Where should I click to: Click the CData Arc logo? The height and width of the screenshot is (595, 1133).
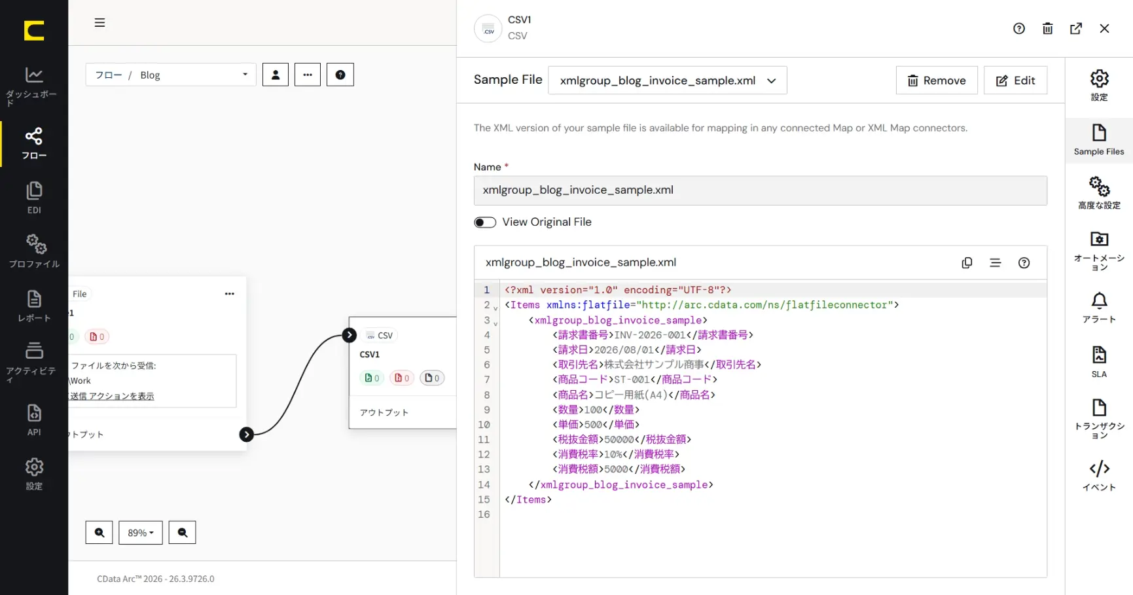pos(34,30)
